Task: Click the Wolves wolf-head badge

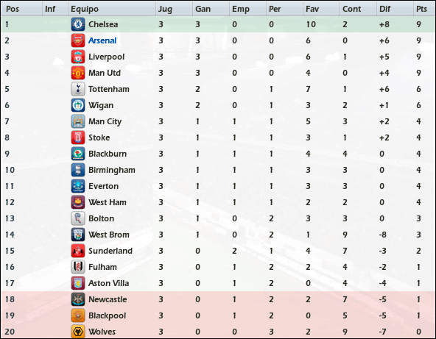Action: (78, 332)
